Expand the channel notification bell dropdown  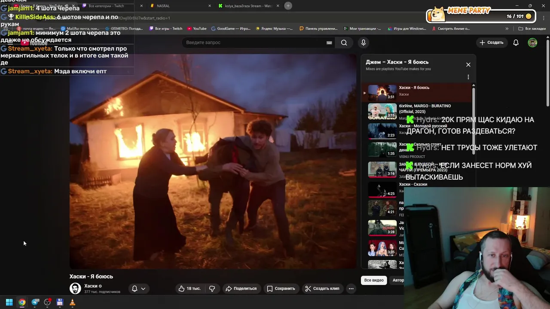138,288
